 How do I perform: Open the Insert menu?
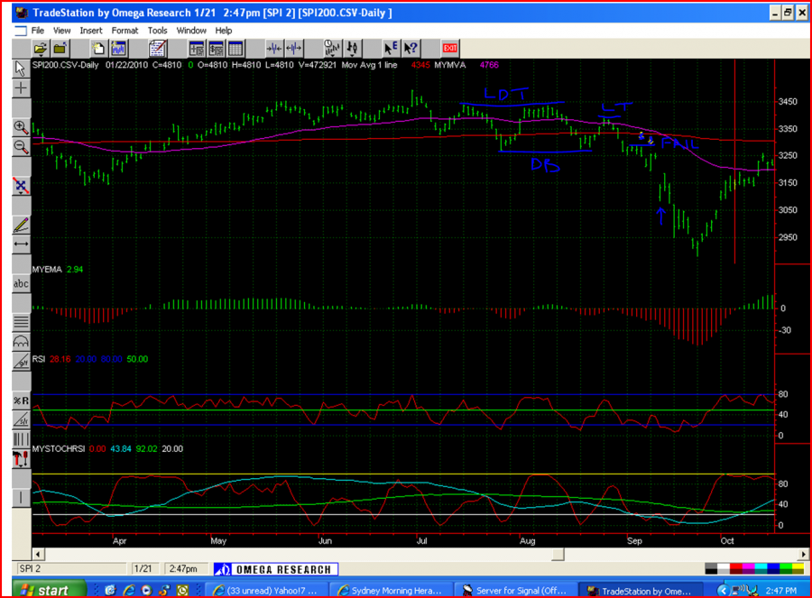(x=90, y=31)
